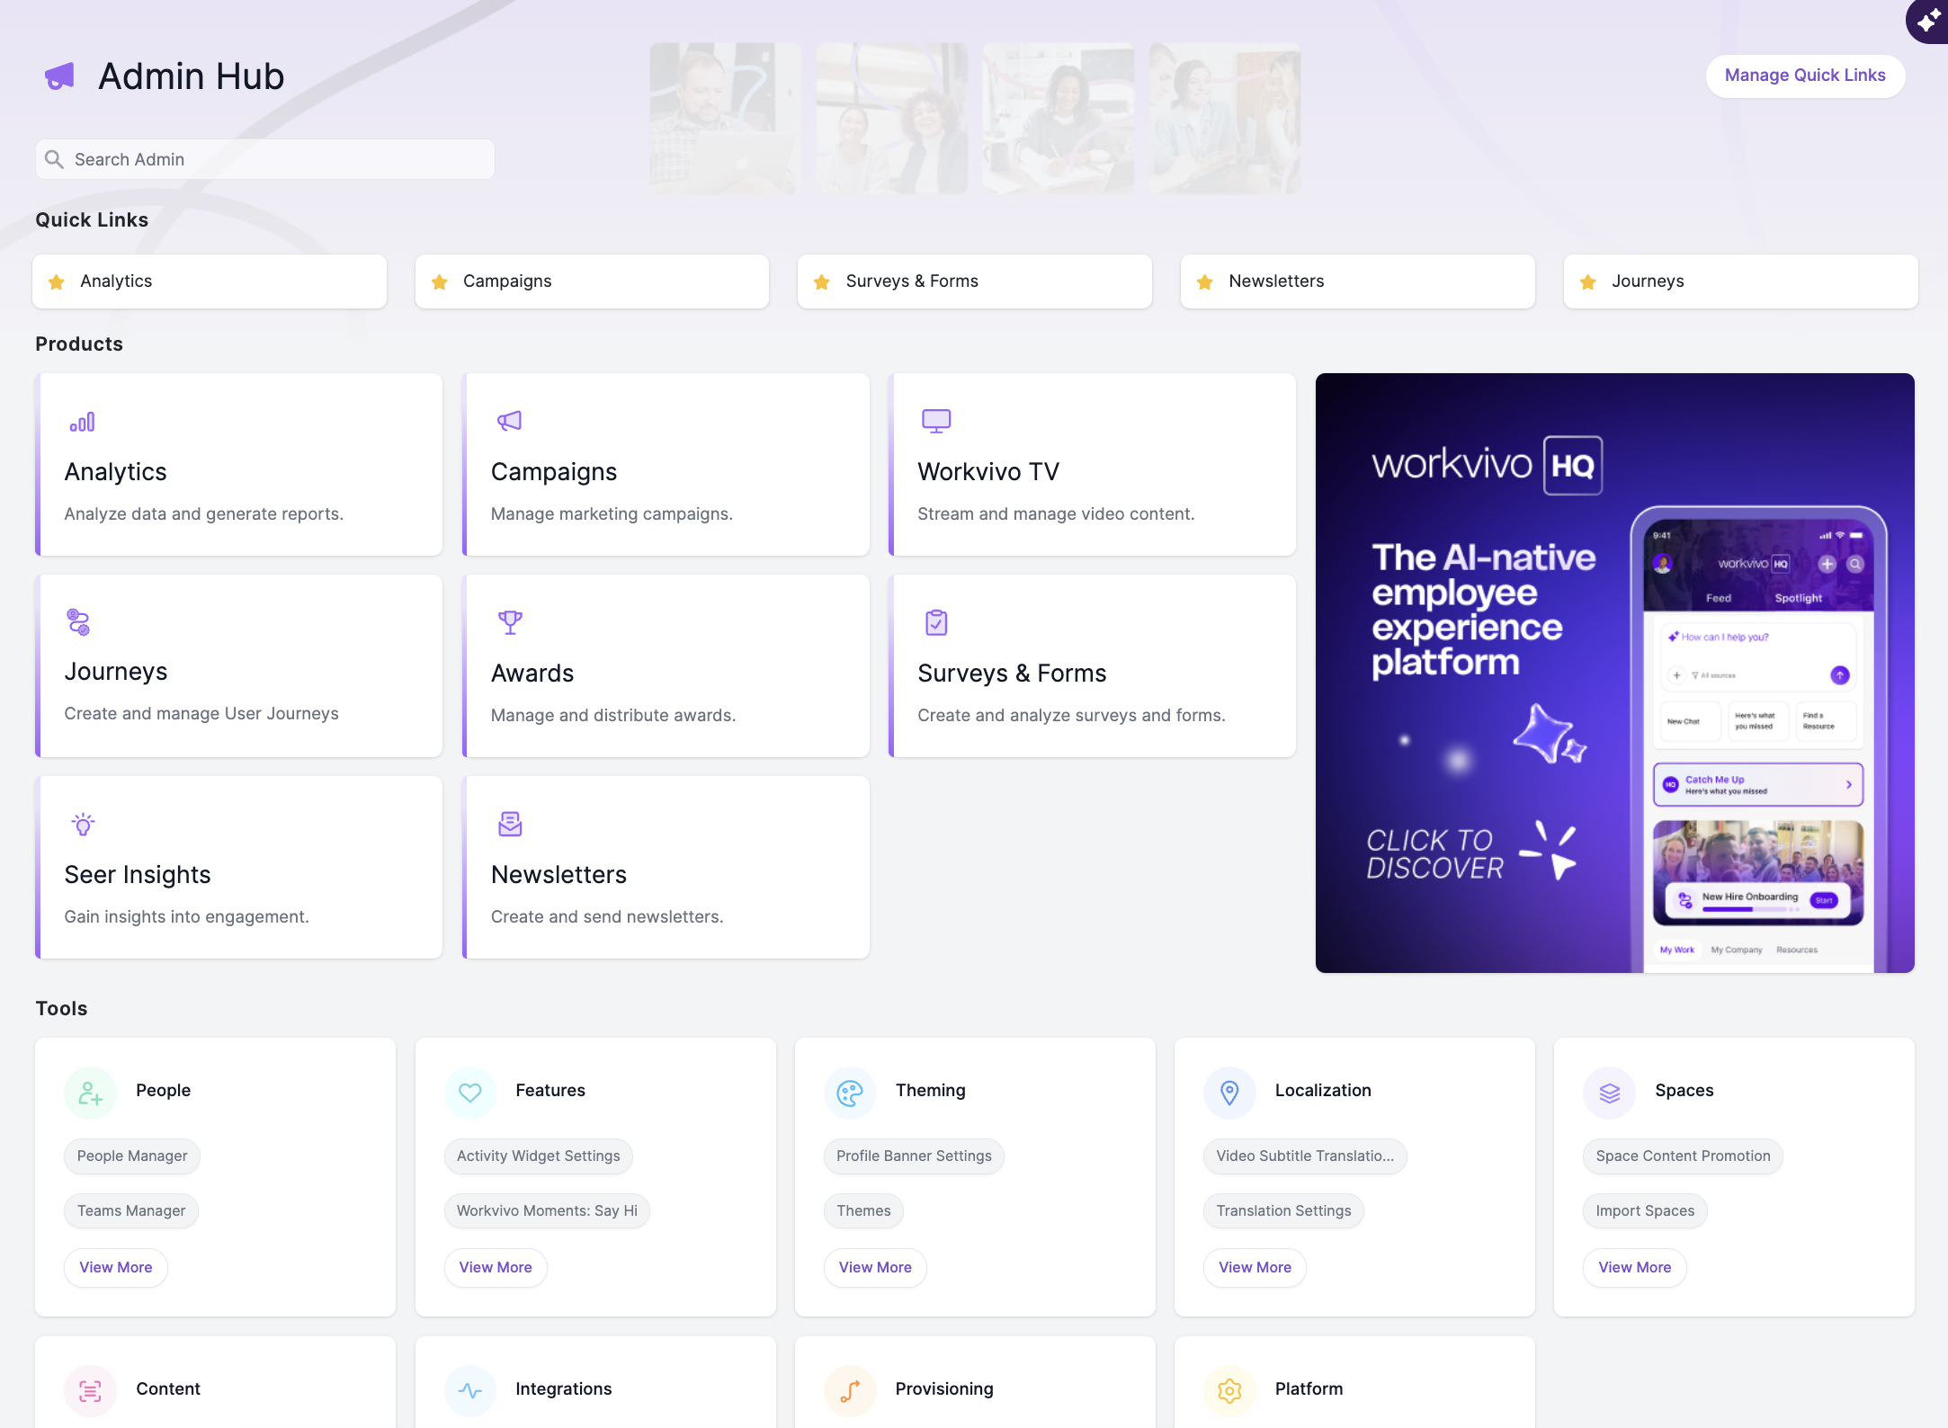Click the Awards trophy icon
The image size is (1948, 1428).
point(510,622)
